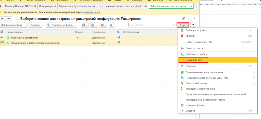This screenshot has height=119, width=261.
Task: Sort by the Назначение column header
Action: point(103,32)
